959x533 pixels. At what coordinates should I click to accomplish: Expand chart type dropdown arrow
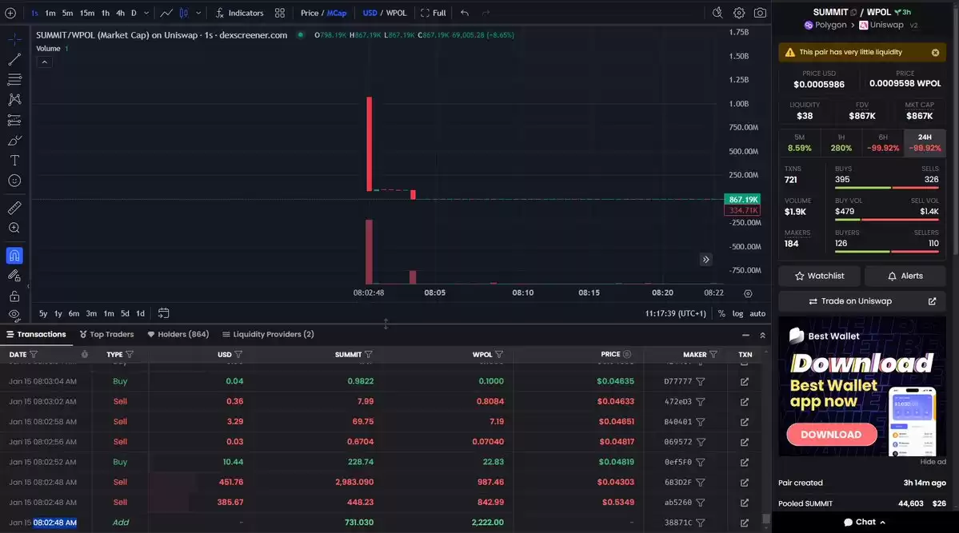[x=198, y=13]
